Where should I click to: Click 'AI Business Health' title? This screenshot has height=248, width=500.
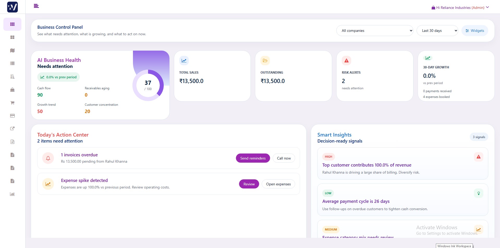[59, 60]
